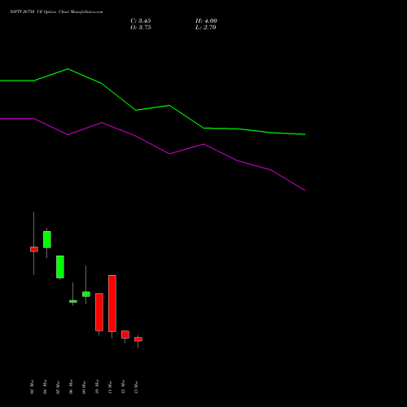This screenshot has width=407, height=407.
Task: Click the 04 Mar date label
Action: coord(45,387)
